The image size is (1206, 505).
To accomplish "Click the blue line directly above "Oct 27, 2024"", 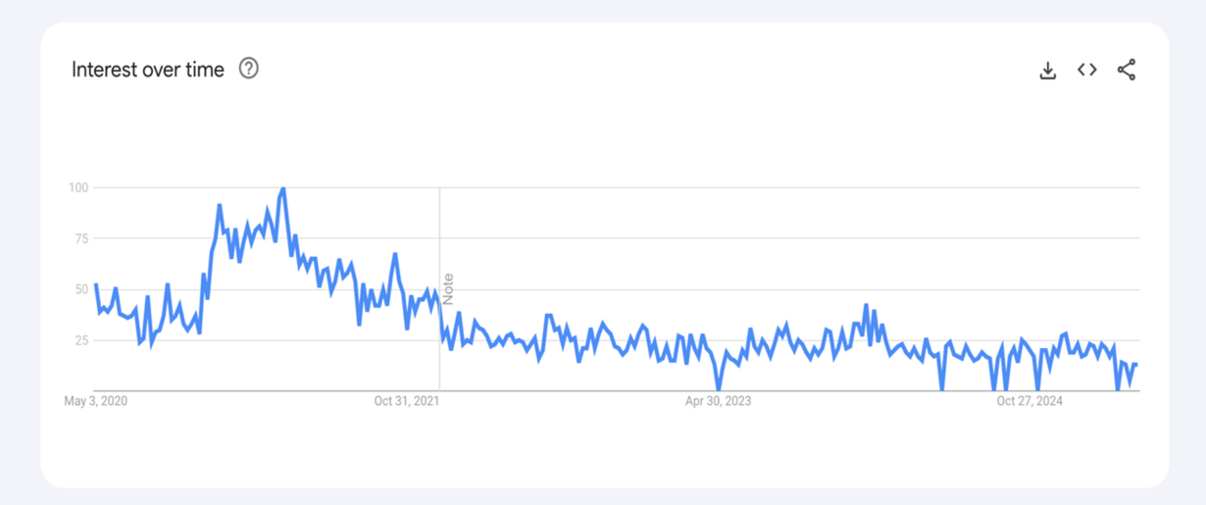I will pos(1030,349).
